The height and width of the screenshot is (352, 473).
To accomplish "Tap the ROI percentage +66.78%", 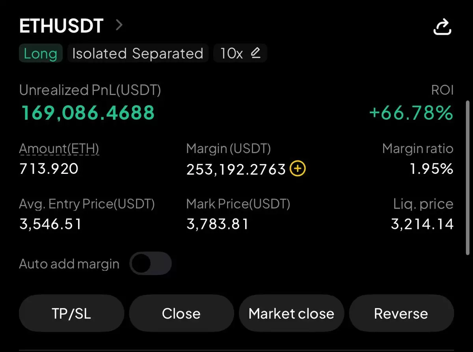I will click(x=411, y=113).
